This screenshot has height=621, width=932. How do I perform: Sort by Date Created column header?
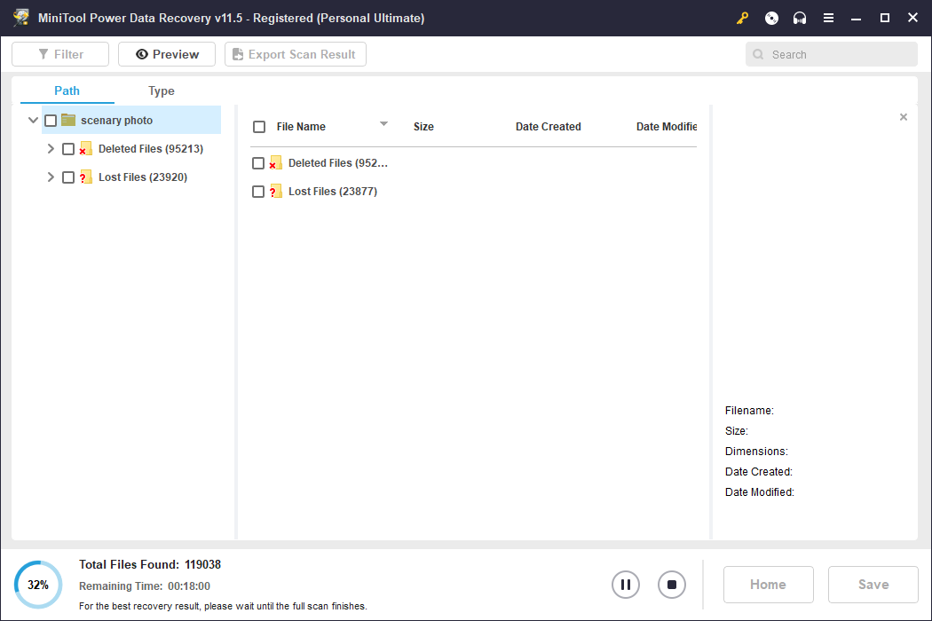click(548, 127)
